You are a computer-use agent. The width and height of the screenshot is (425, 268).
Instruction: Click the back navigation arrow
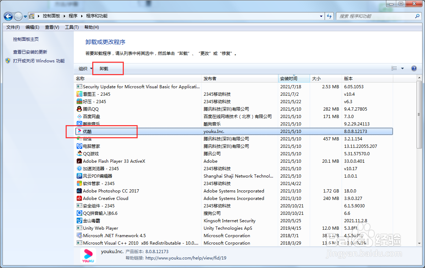point(9,16)
